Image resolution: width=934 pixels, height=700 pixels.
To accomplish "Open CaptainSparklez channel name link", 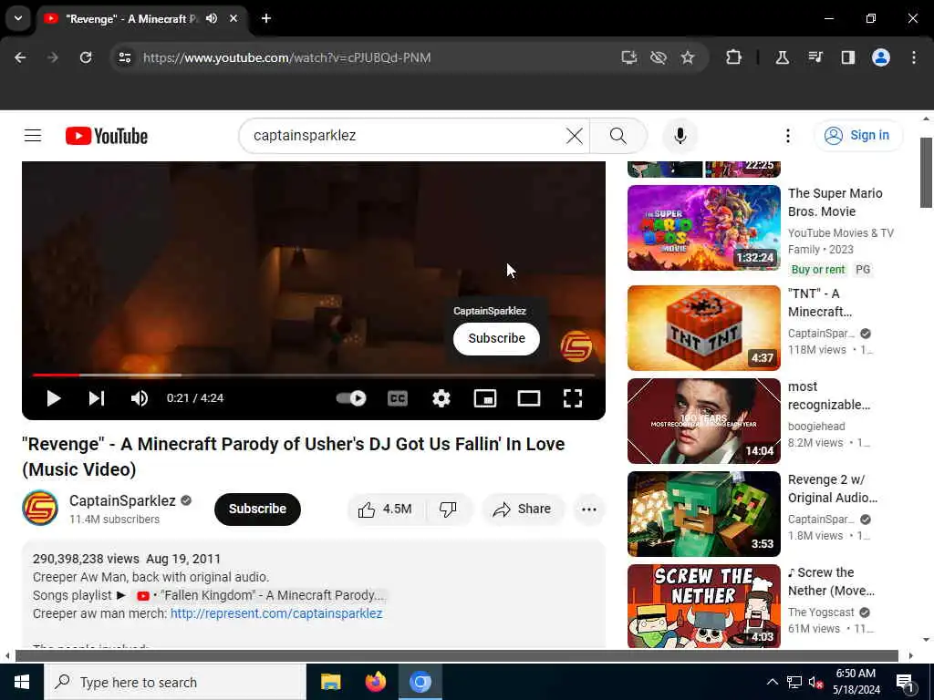I will point(123,500).
